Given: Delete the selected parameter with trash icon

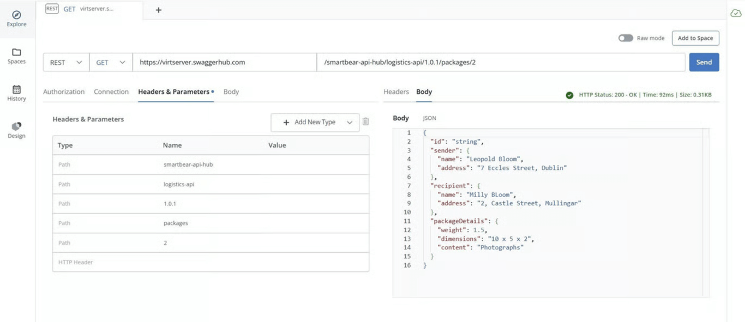Looking at the screenshot, I should coord(365,122).
